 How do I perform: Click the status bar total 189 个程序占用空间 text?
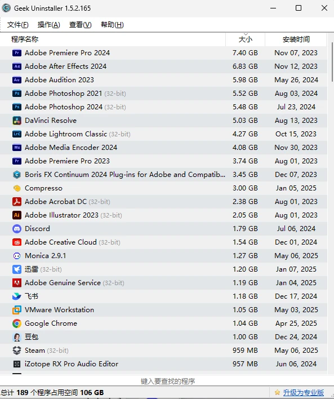coord(52,393)
